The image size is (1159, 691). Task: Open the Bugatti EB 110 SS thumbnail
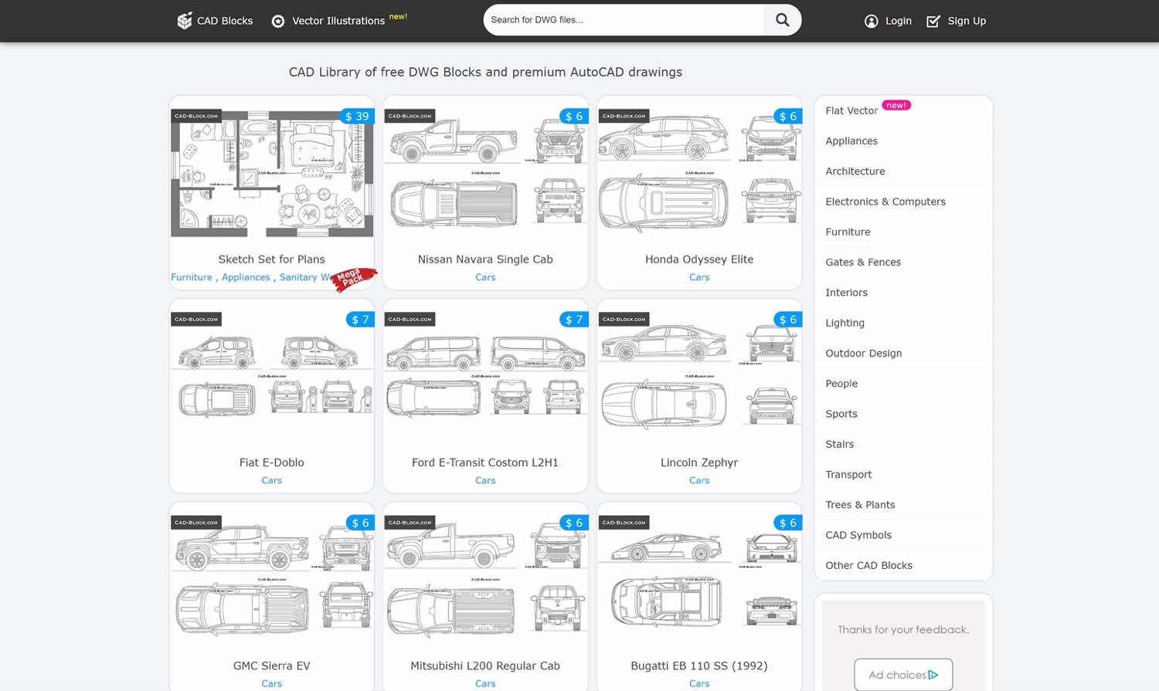tap(699, 579)
